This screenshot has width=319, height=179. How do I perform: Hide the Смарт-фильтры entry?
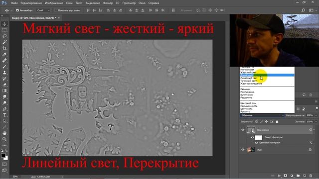click(x=252, y=137)
